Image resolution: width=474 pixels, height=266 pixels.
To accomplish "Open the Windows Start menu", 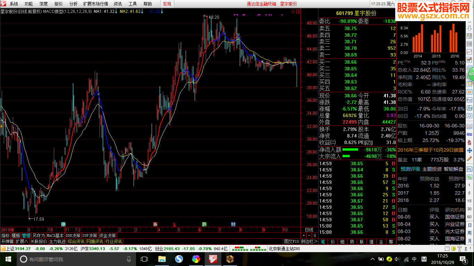I will (8, 259).
